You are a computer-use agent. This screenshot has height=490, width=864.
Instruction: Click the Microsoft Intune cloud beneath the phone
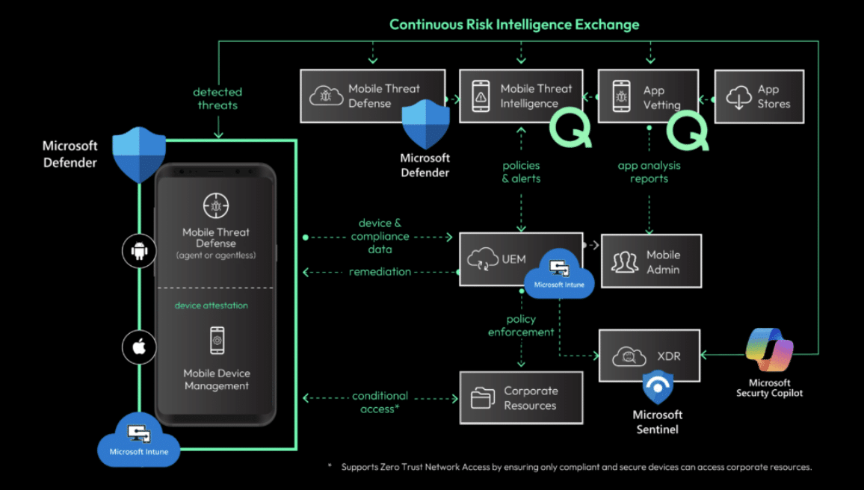click(x=139, y=440)
